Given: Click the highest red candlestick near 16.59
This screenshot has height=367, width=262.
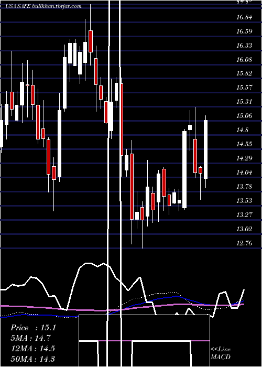Looking at the screenshot, I should click(x=91, y=41).
